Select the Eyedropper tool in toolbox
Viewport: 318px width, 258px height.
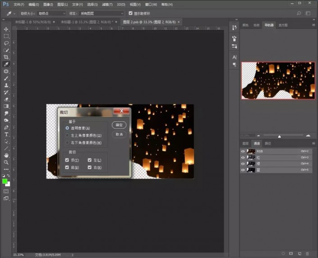tap(6, 64)
